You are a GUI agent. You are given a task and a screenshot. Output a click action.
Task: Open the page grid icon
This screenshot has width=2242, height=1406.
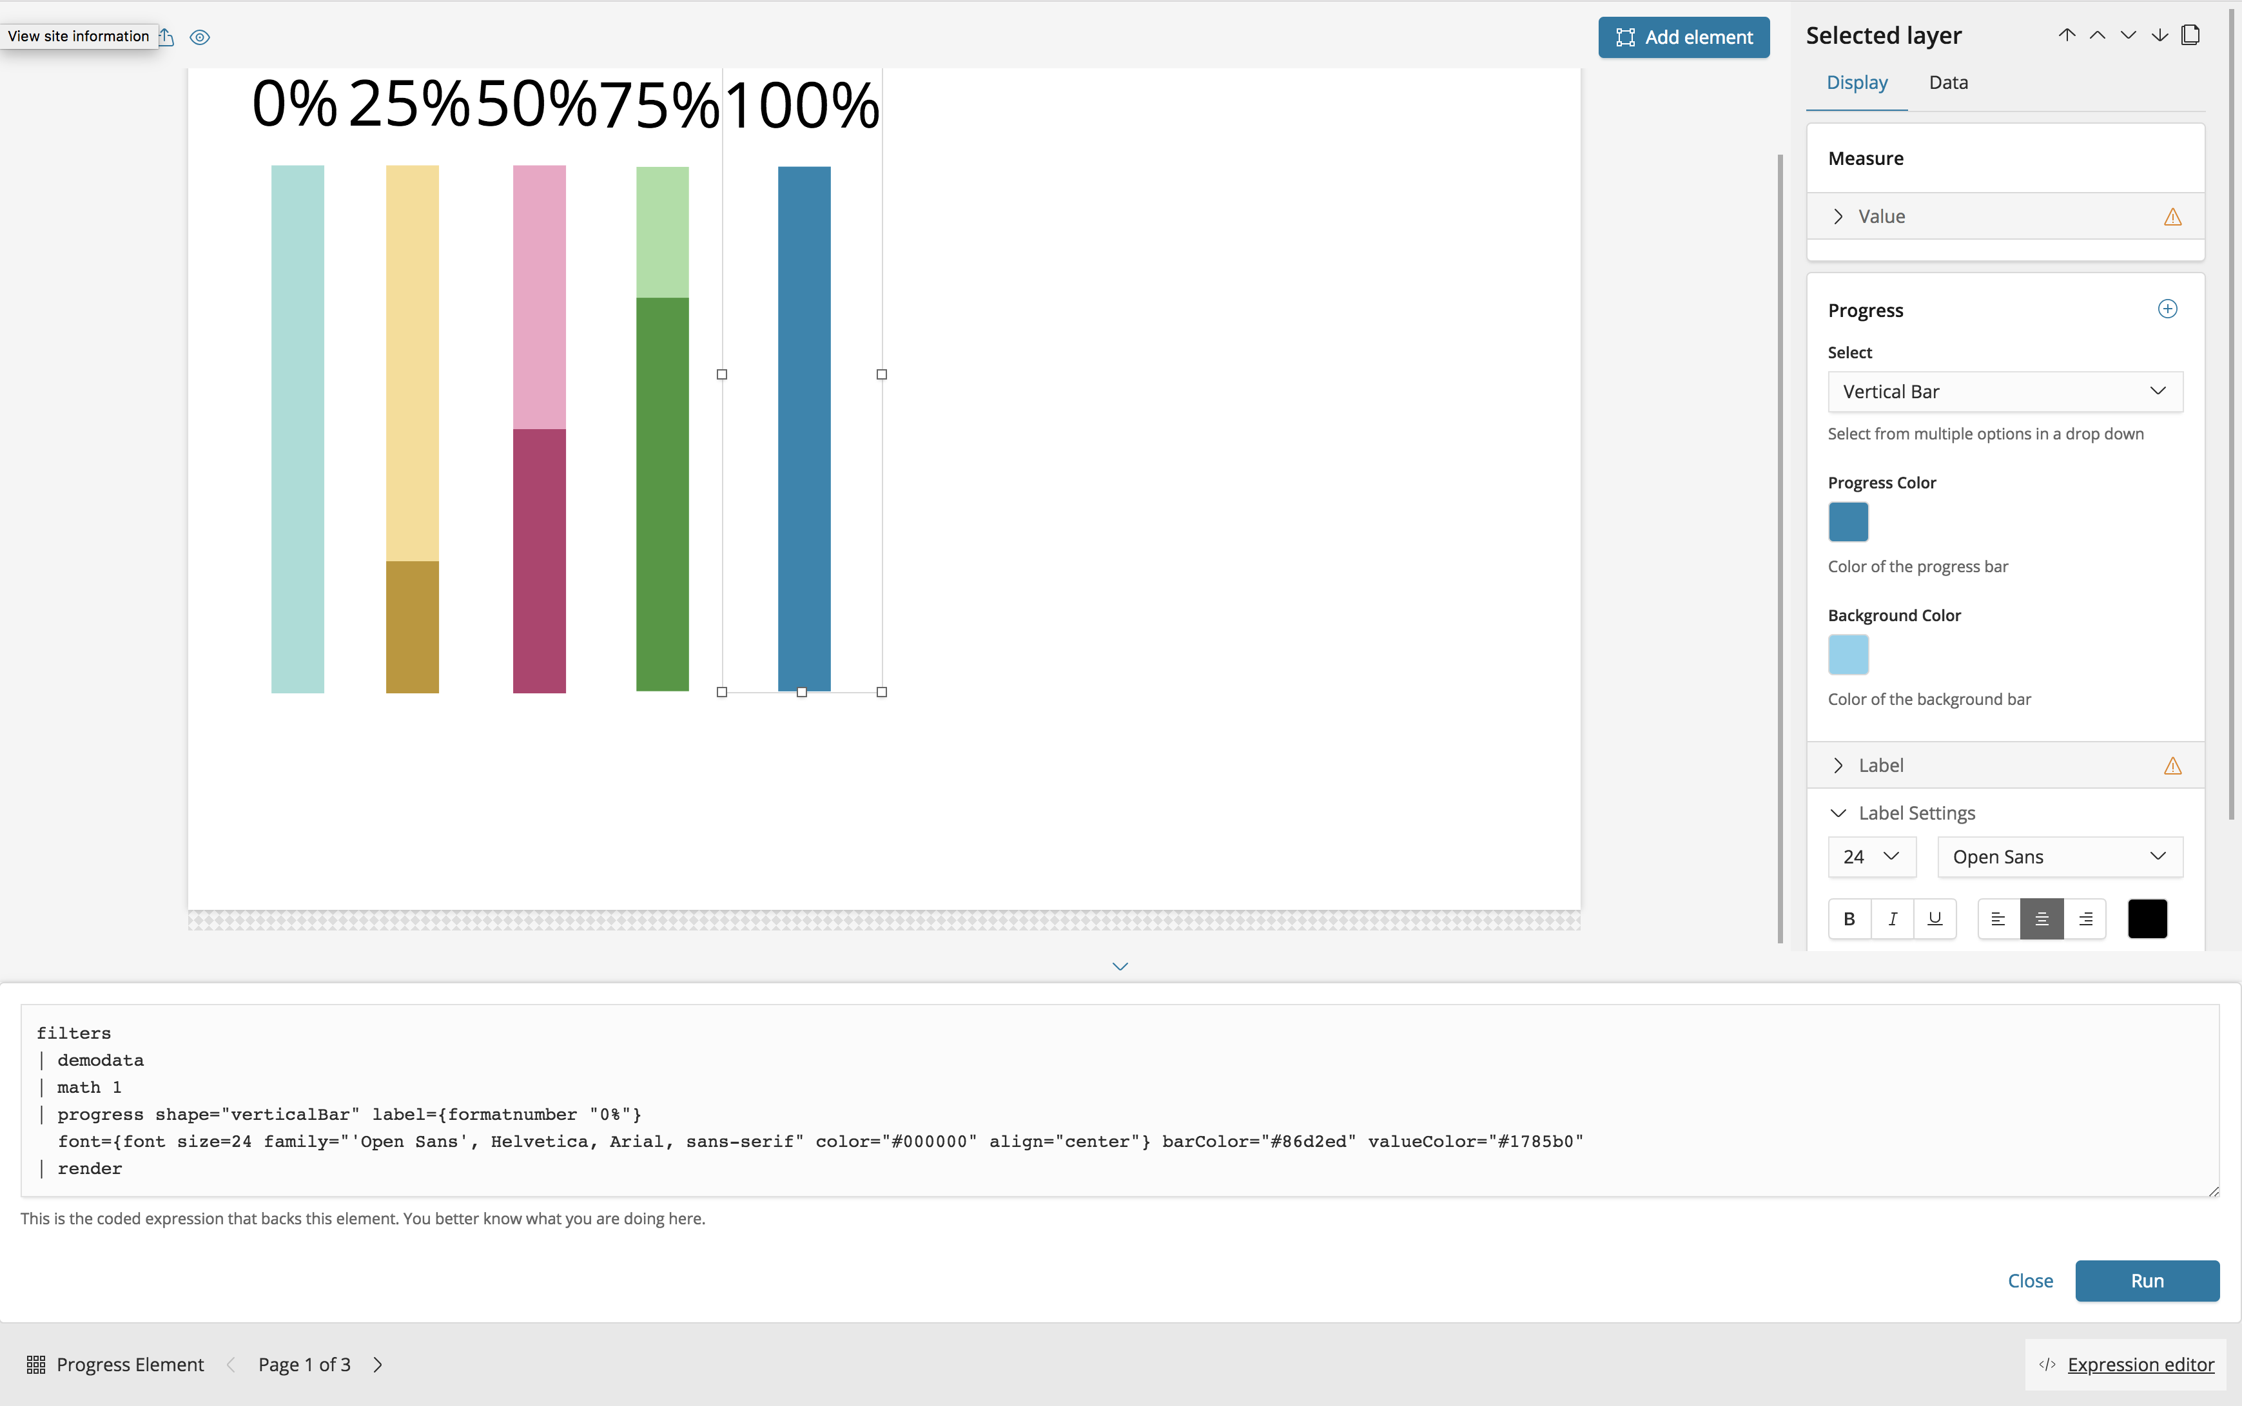click(x=36, y=1364)
